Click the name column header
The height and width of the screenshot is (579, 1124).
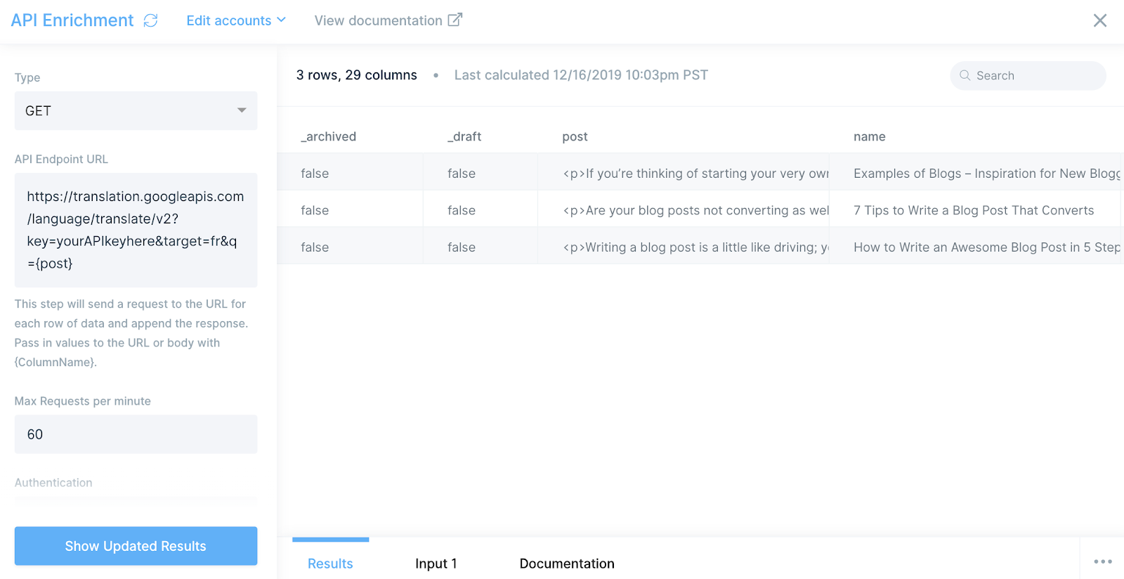click(869, 136)
